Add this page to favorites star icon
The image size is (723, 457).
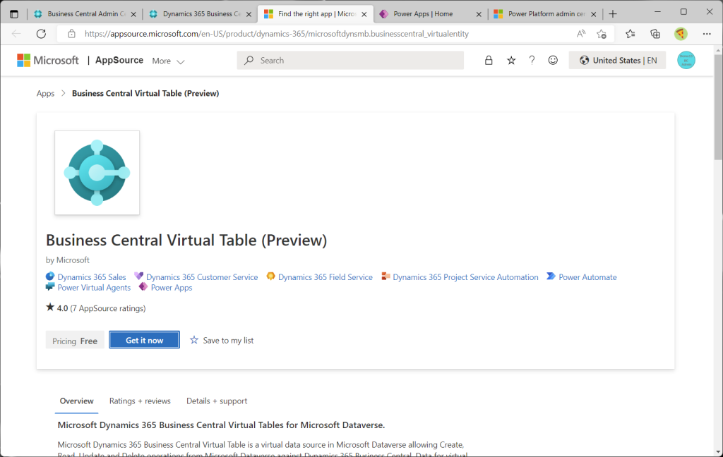point(602,34)
